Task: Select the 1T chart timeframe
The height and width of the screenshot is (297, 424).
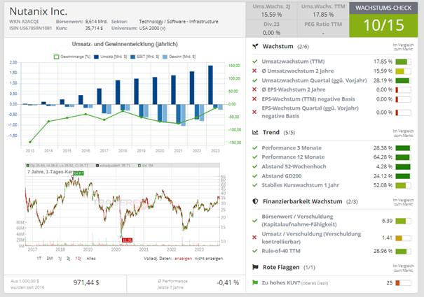Action: (x=39, y=259)
